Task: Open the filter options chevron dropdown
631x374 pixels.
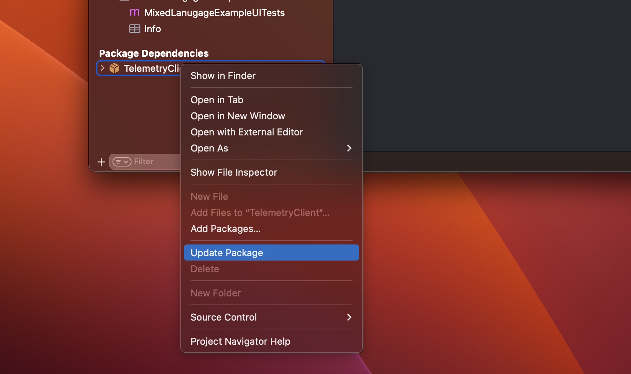Action: pos(125,161)
